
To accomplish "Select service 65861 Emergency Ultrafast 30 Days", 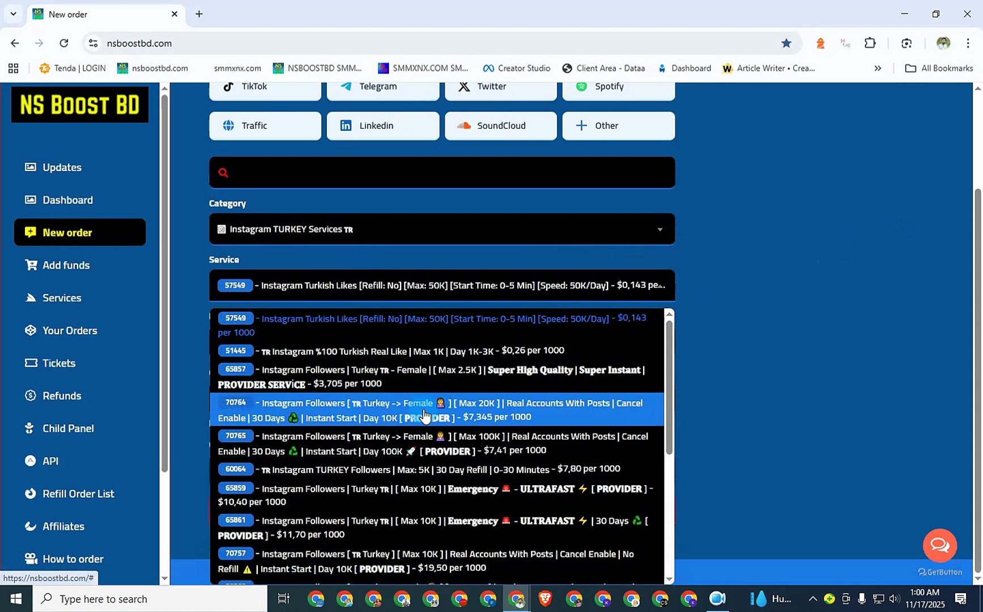I will 437,528.
